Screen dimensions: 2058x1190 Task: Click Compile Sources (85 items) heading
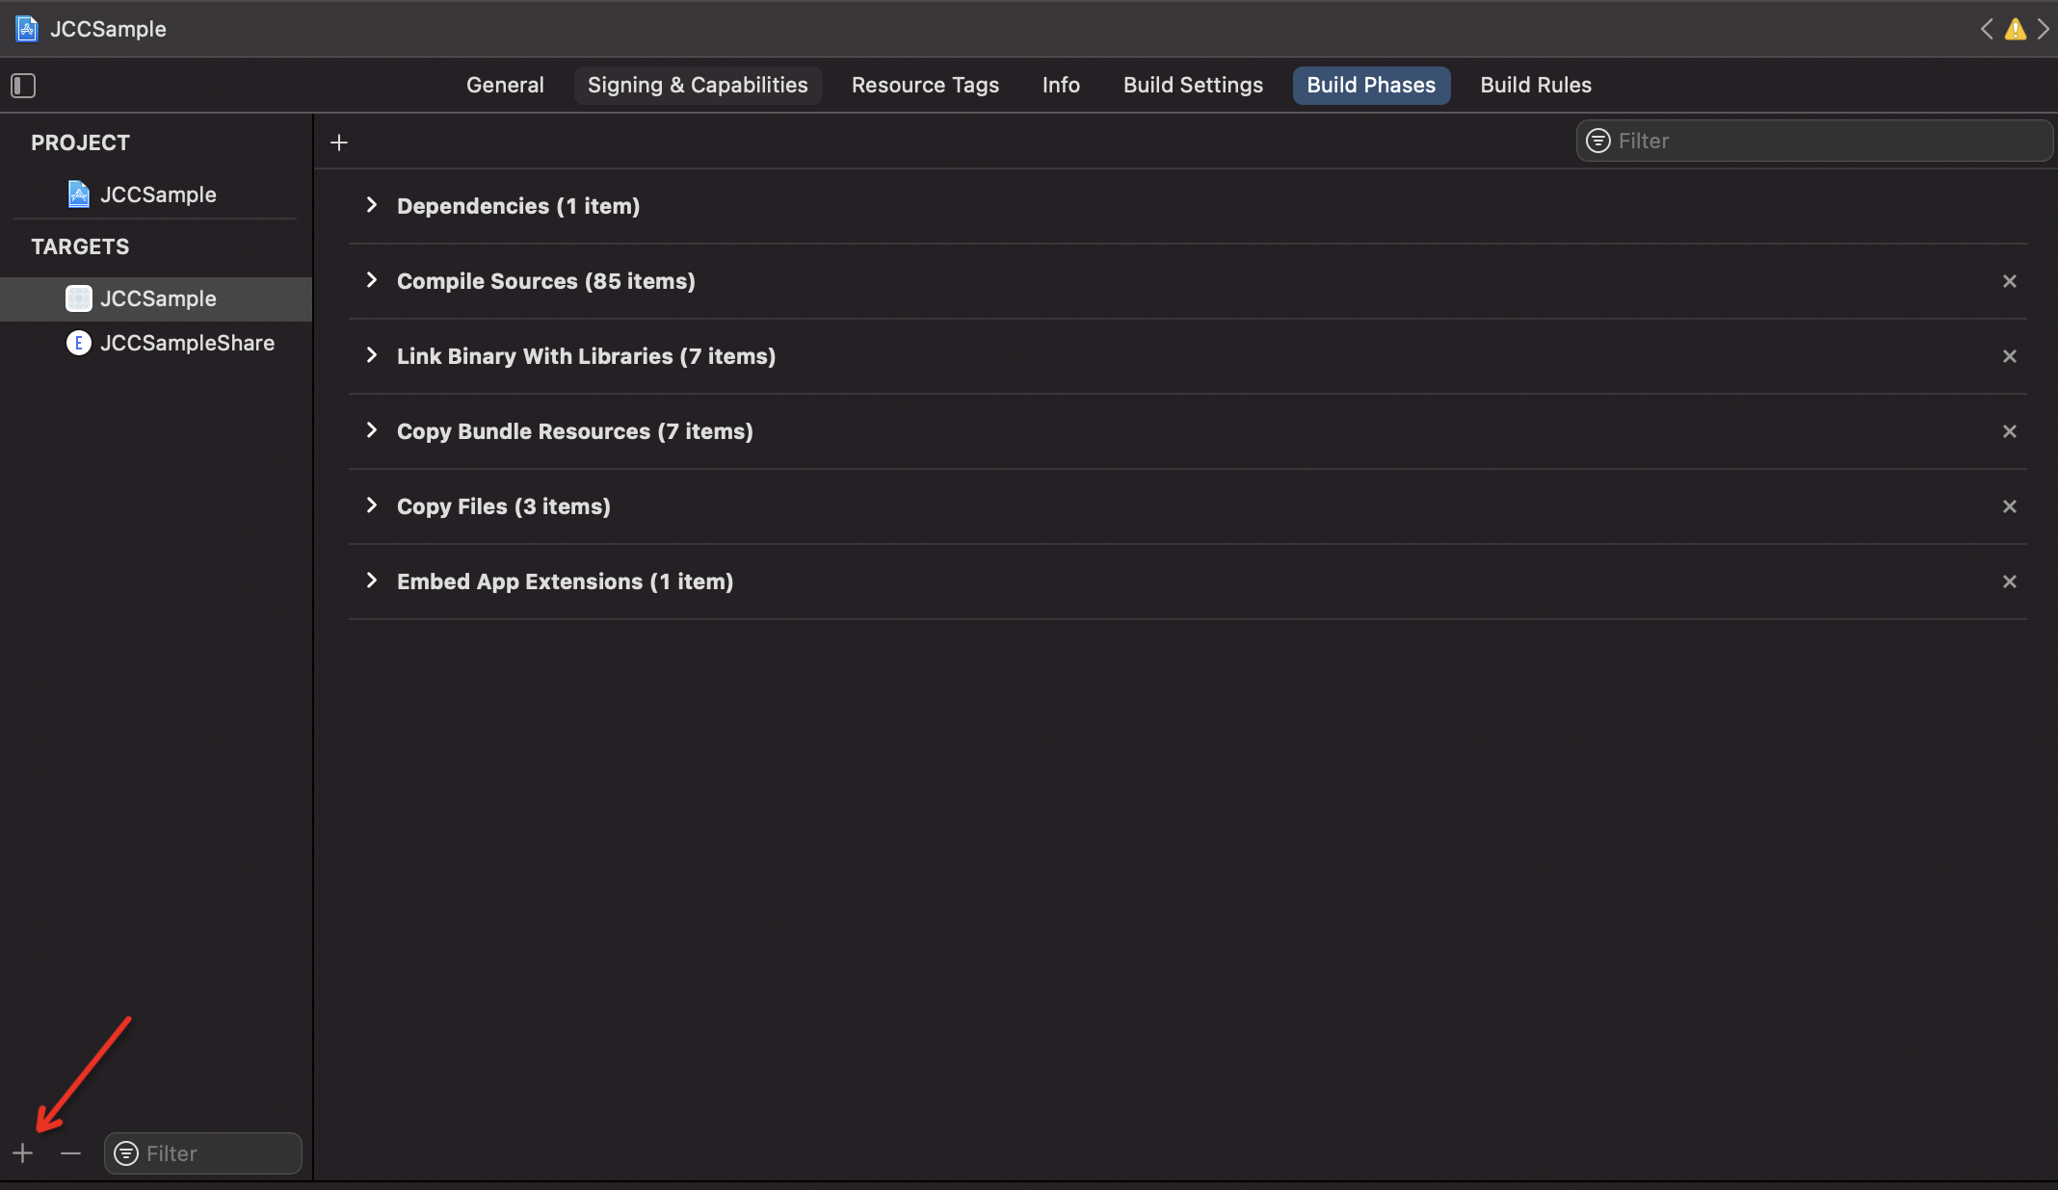tap(546, 281)
